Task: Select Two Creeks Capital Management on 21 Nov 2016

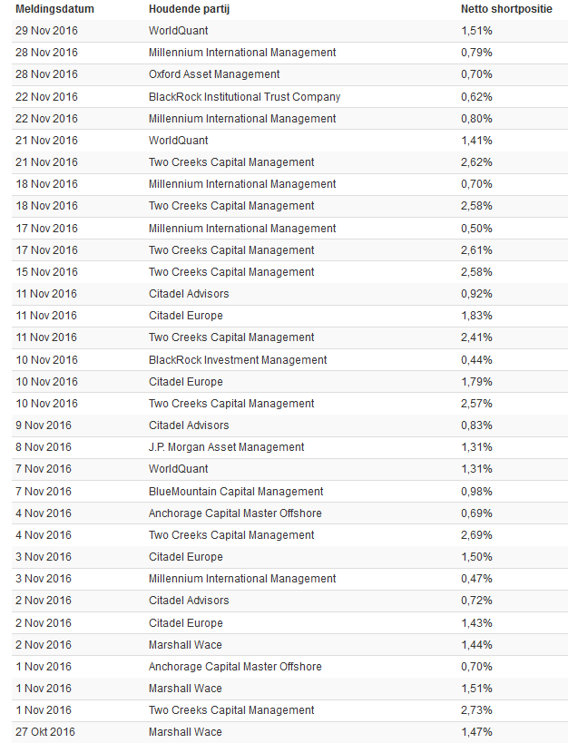Action: pyautogui.click(x=231, y=162)
